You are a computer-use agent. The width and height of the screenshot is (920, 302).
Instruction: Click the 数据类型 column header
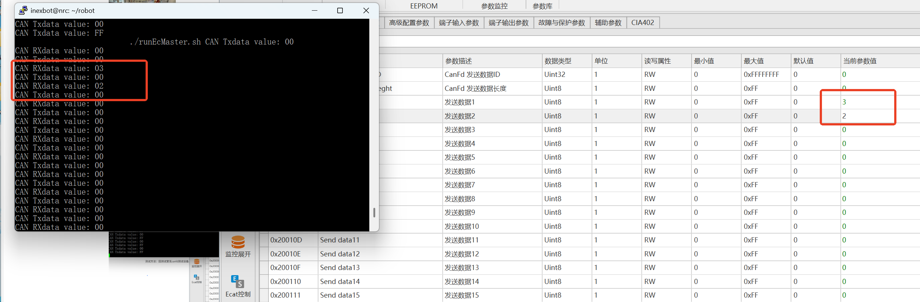[x=567, y=61]
